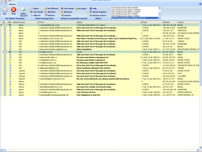The height and width of the screenshot is (152, 202).
Task: Select log entry 'Thread account Suporte finished'
Action: point(126,10)
